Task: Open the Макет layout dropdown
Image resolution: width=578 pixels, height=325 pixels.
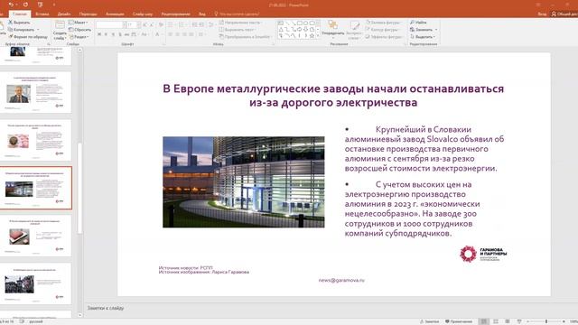Action: (x=79, y=23)
